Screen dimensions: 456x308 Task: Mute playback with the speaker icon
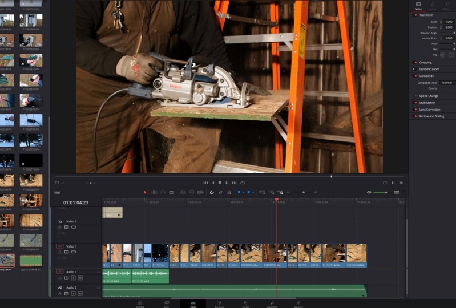click(369, 192)
